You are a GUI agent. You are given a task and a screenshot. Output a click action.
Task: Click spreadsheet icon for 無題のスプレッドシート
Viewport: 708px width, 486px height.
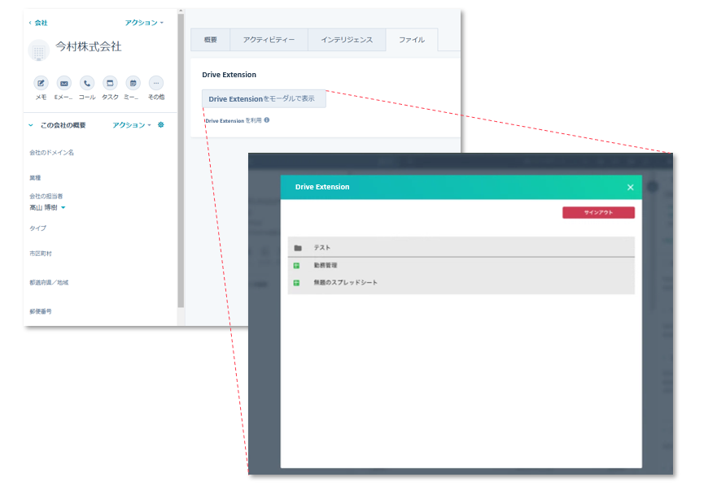coord(297,283)
